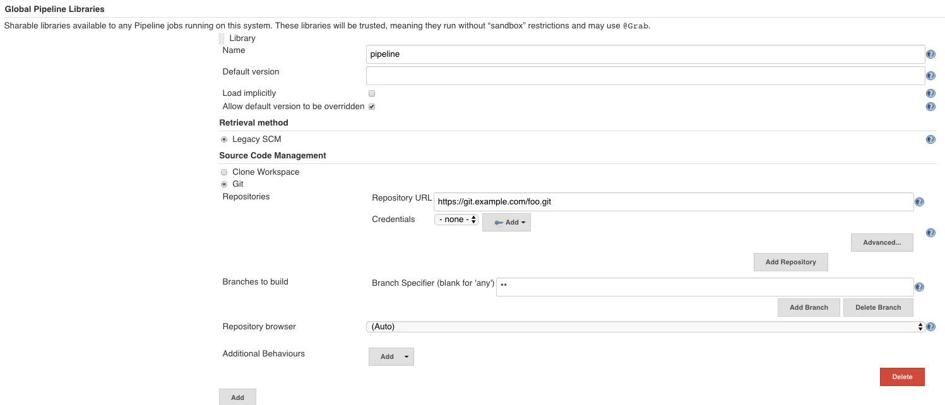
Task: Open help for Repository browser dropdown
Action: click(930, 327)
